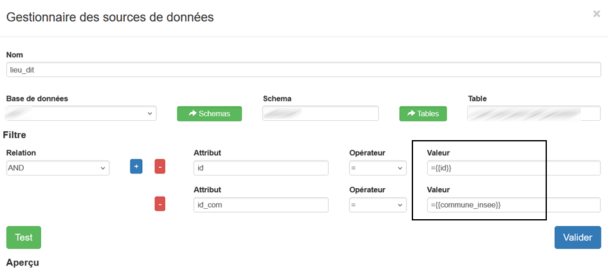This screenshot has height=268, width=608.
Task: Click the arrow Schemas button
Action: click(209, 114)
